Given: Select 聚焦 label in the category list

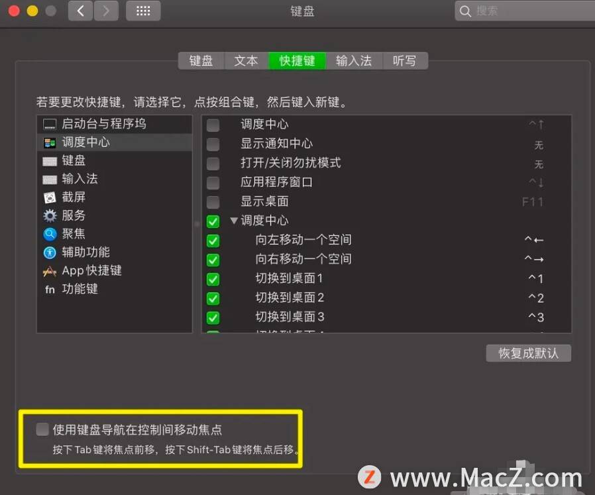Looking at the screenshot, I should coord(74,234).
